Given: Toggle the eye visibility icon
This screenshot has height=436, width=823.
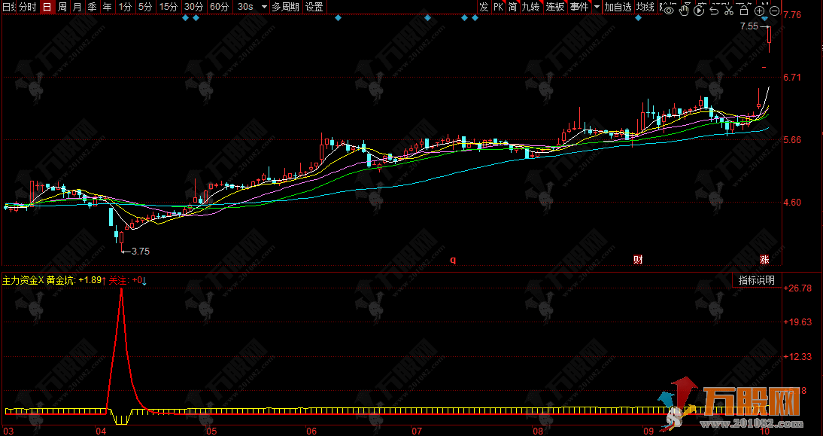Looking at the screenshot, I should pos(668,11).
